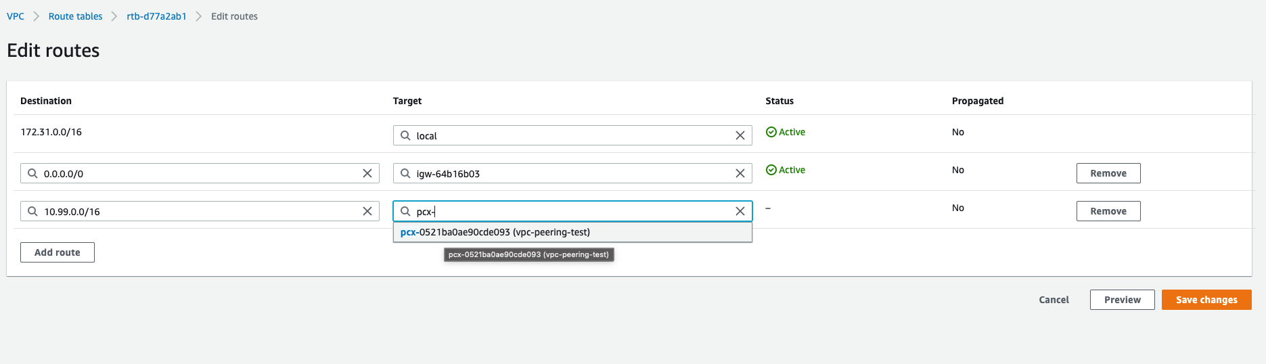Clear the igw-64b16b03 target X icon

(740, 173)
